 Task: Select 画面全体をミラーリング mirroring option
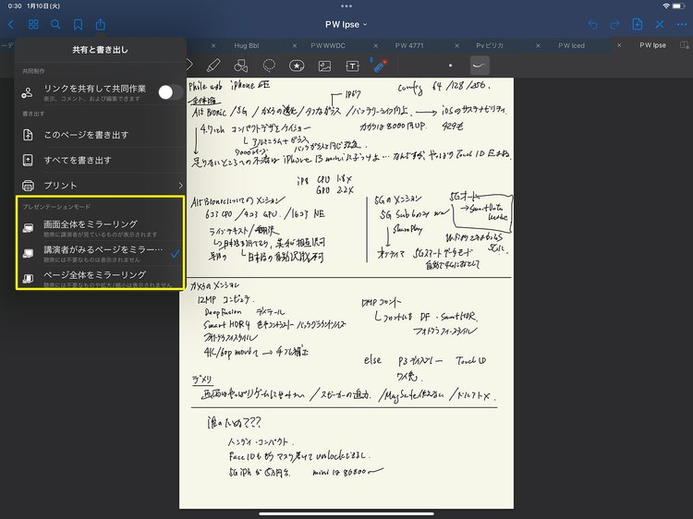pyautogui.click(x=91, y=227)
